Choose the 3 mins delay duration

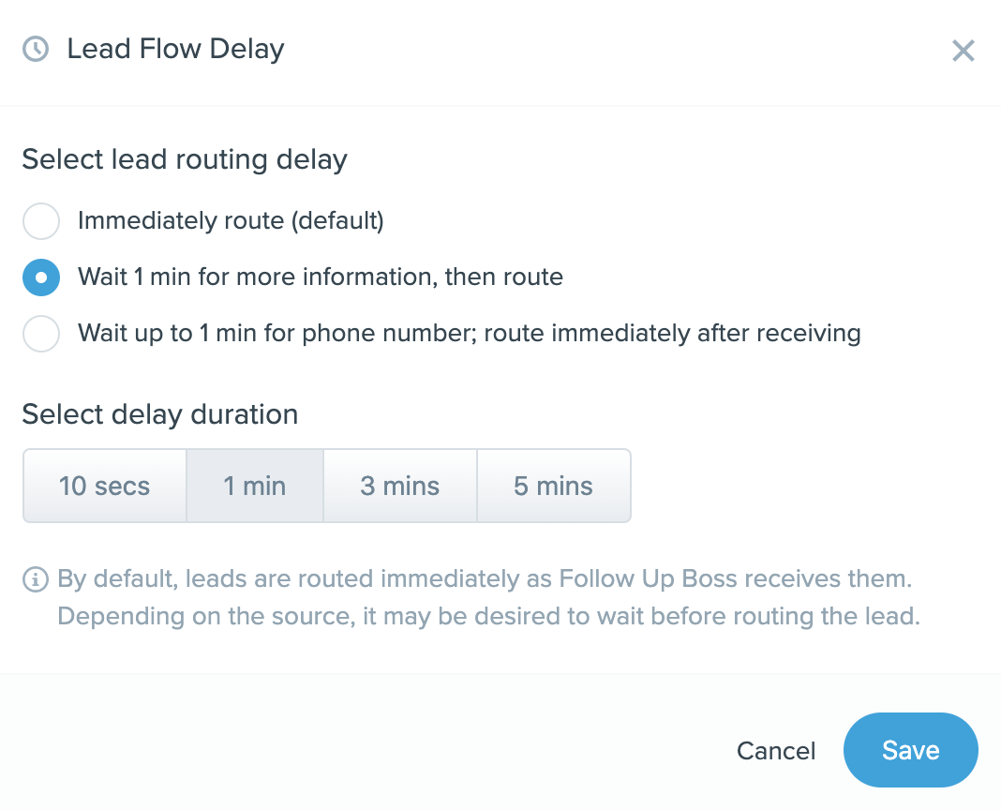tap(400, 486)
